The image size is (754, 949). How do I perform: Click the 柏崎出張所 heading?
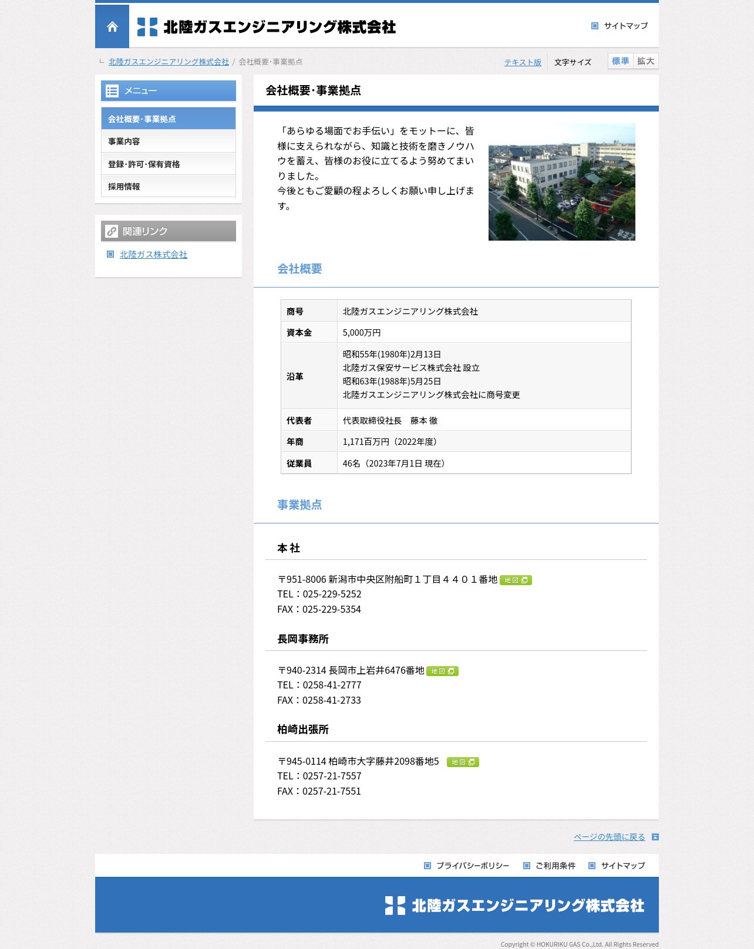point(303,730)
